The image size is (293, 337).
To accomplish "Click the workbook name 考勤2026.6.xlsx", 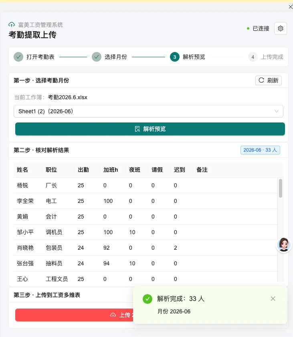I will click(x=68, y=97).
